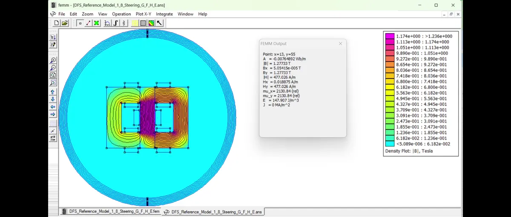Open the Zoom menu
This screenshot has height=217, width=511.
tap(88, 14)
